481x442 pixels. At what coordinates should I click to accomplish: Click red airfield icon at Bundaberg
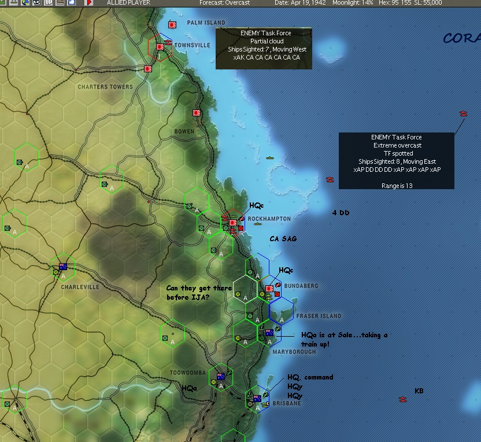[x=278, y=285]
